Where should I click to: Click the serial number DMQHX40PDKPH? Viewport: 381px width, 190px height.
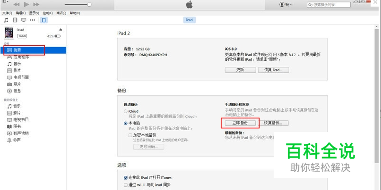click(x=153, y=55)
